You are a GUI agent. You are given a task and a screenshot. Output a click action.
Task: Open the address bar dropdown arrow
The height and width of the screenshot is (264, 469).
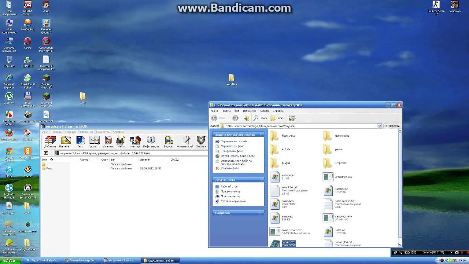pyautogui.click(x=380, y=126)
